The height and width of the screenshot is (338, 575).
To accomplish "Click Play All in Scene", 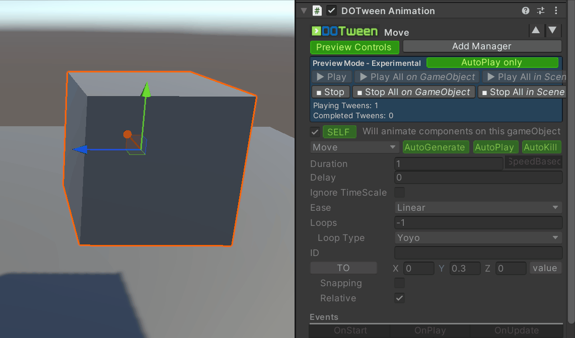I will 524,77.
